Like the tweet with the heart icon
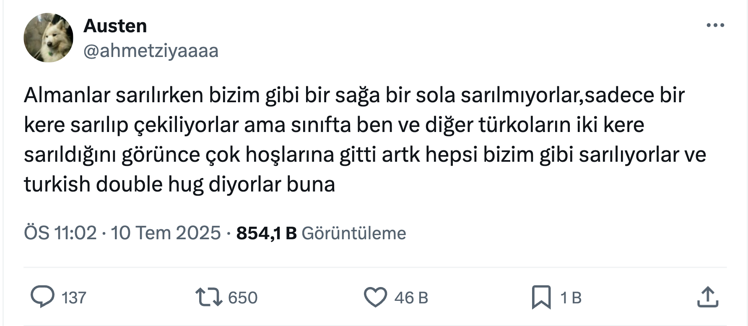Viewport: 748px width, 326px height. coord(375,297)
